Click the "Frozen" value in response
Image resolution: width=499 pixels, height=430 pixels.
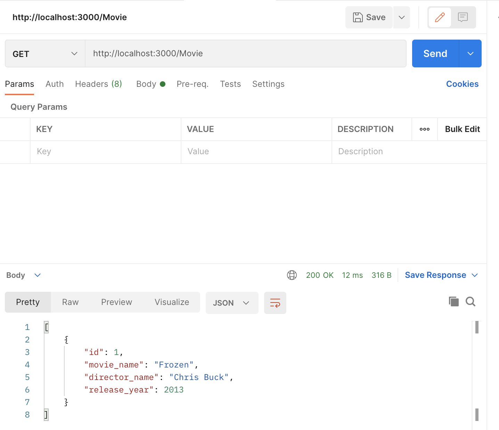[174, 365]
